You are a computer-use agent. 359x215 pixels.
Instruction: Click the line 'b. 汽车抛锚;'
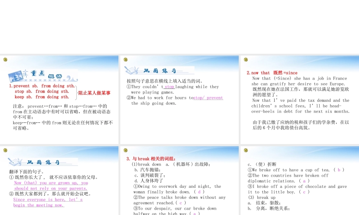tap(148, 170)
